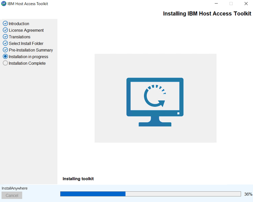This screenshot has width=253, height=202.
Task: Click the Select Install Folder checkmark icon
Action: tap(5, 43)
